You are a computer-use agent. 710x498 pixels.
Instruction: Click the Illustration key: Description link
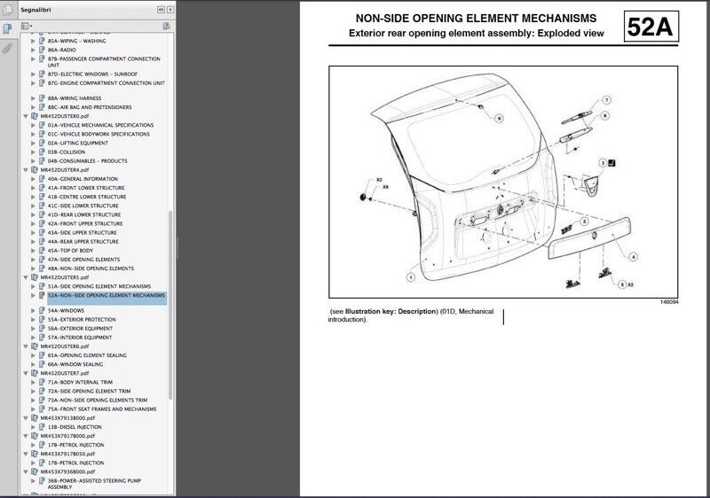tap(393, 312)
